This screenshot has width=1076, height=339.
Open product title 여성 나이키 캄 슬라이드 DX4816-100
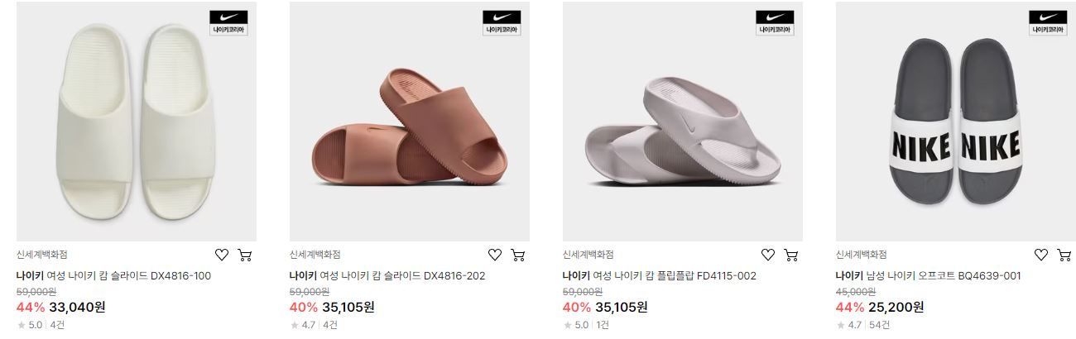point(128,275)
